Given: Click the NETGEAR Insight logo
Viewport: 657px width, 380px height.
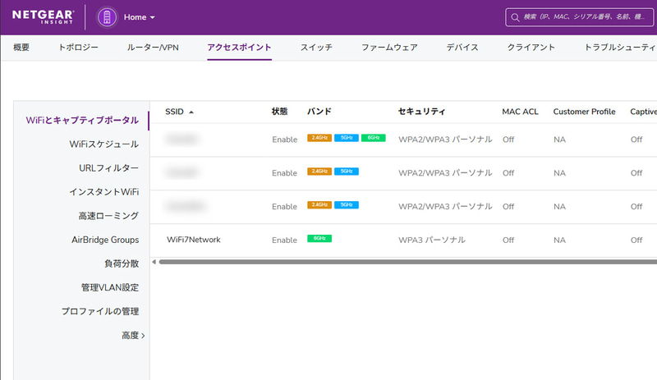Looking at the screenshot, I should pos(44,16).
